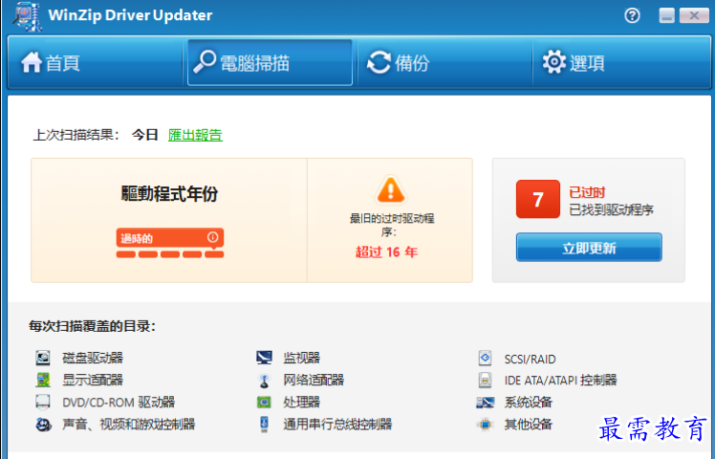
Task: Click the 网络适配器 text label
Action: click(314, 380)
